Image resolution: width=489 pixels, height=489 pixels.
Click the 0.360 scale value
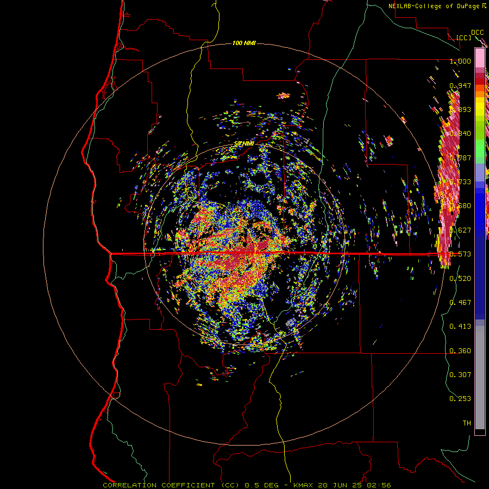tap(460, 351)
